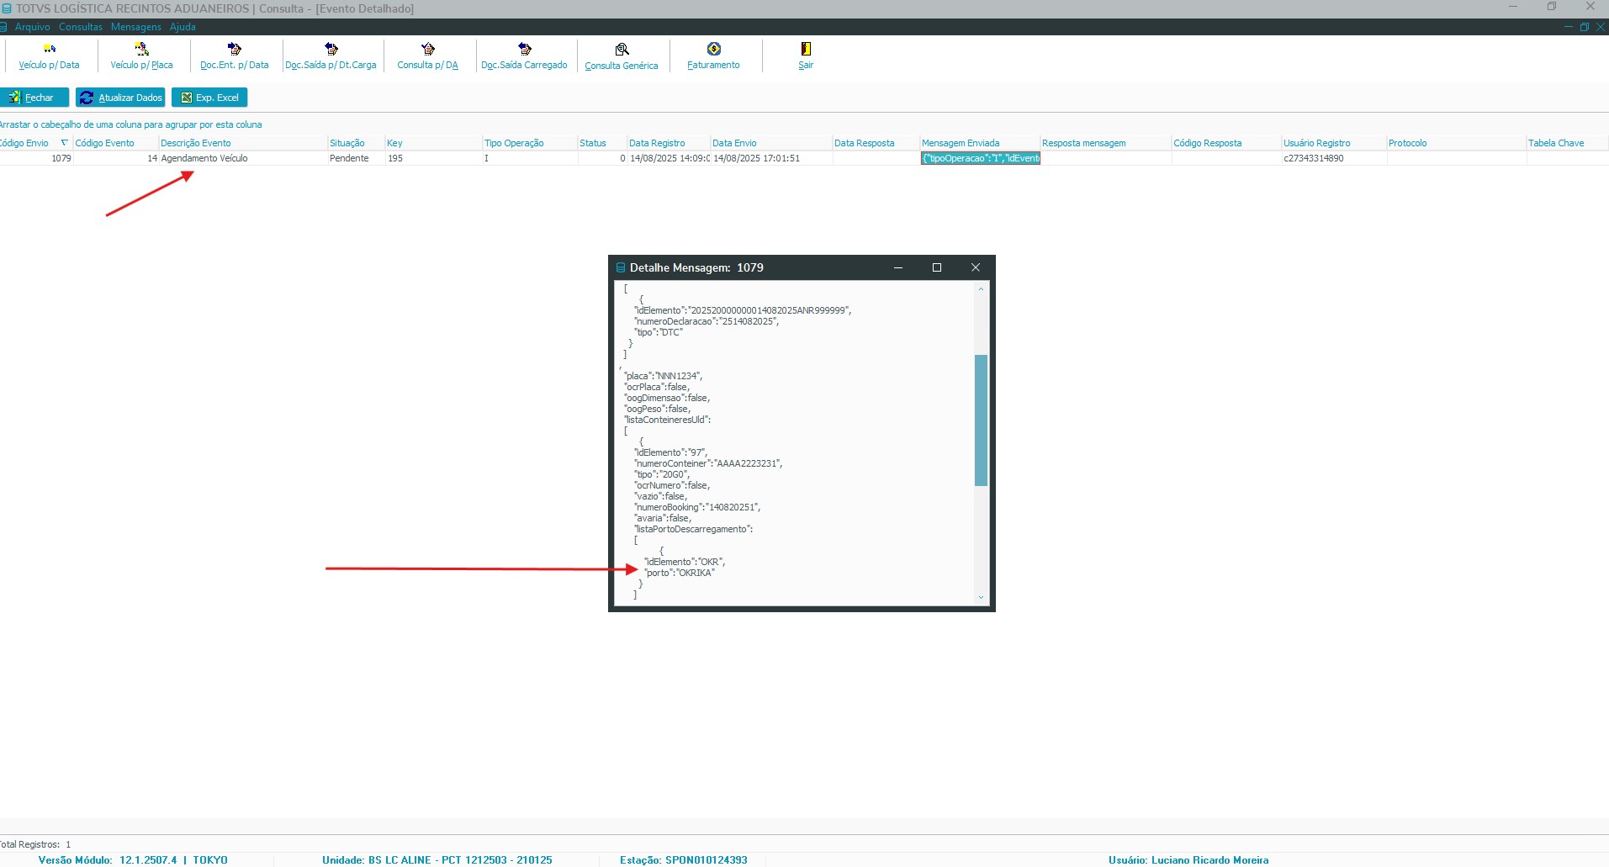Click the Fechar button

[x=34, y=98]
